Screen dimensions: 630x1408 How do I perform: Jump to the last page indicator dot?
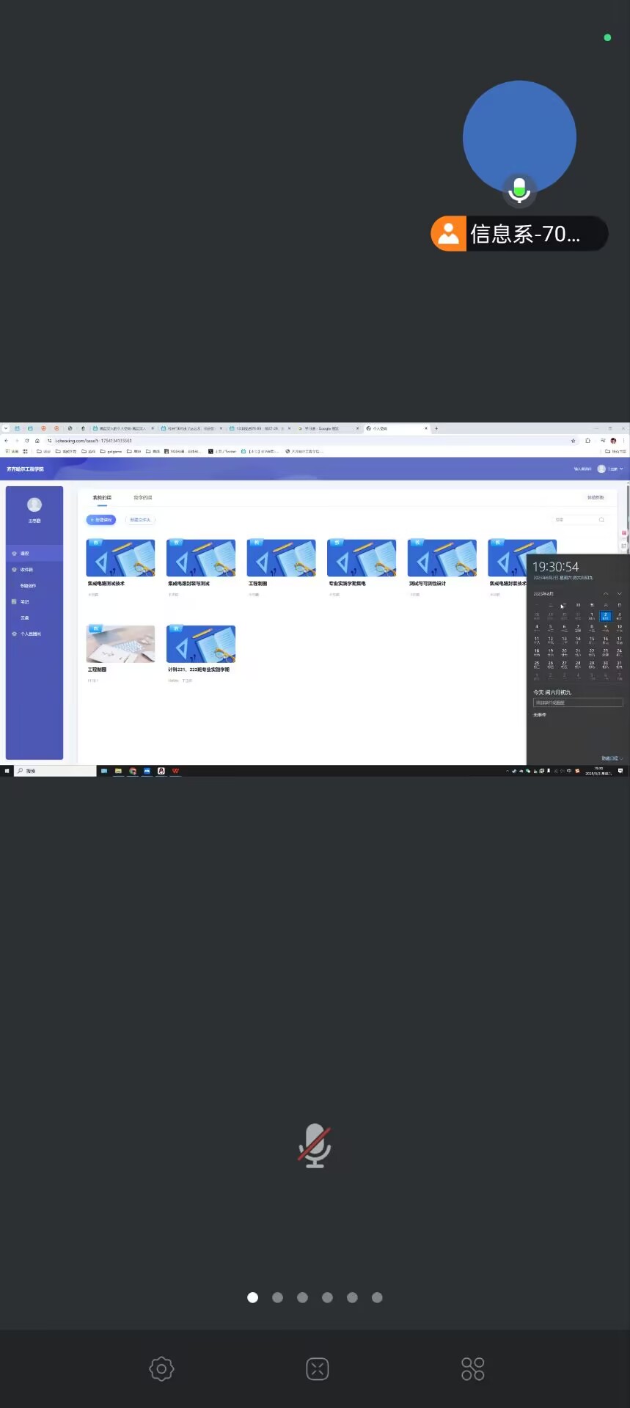tap(377, 1297)
